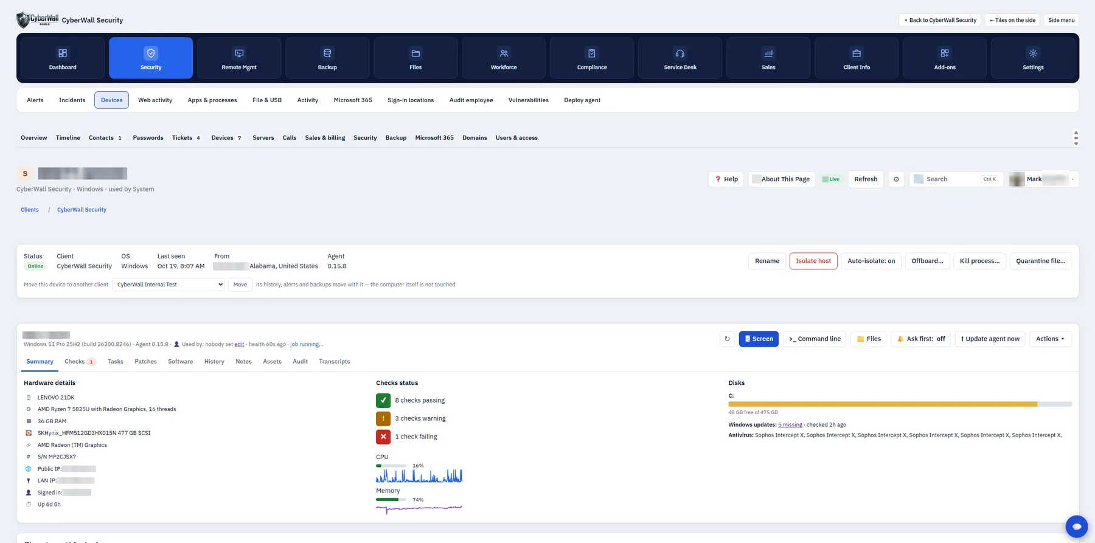The image size is (1095, 543).
Task: Toggle Auto-isolate: on
Action: click(871, 261)
